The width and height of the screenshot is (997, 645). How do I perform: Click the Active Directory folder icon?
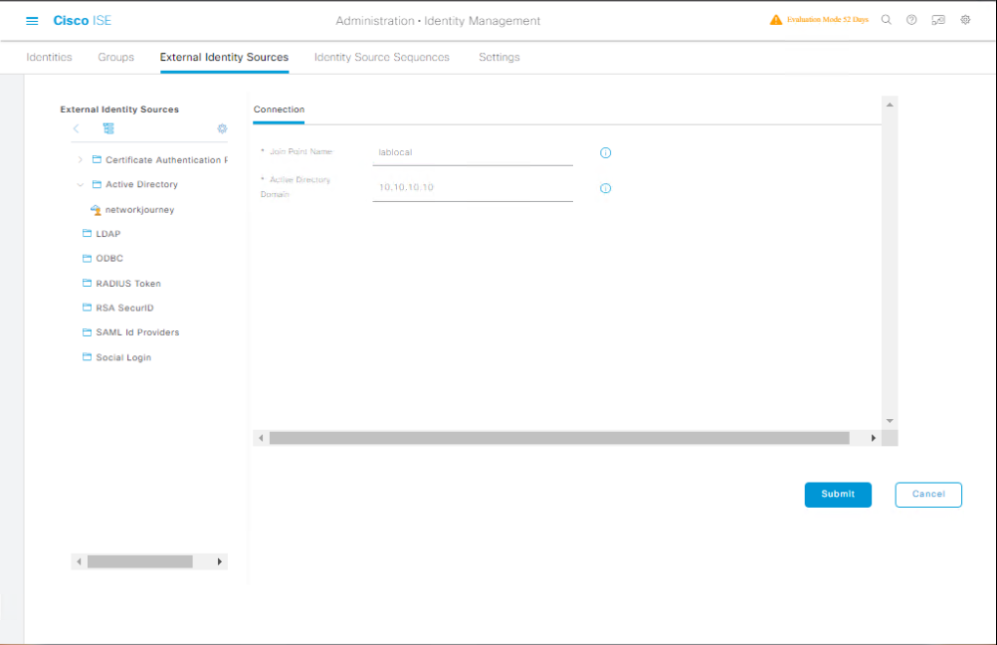(x=97, y=184)
